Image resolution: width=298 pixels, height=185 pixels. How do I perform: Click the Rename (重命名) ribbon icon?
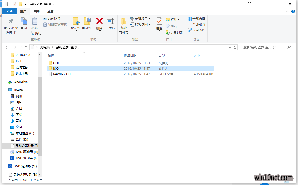click(x=110, y=21)
